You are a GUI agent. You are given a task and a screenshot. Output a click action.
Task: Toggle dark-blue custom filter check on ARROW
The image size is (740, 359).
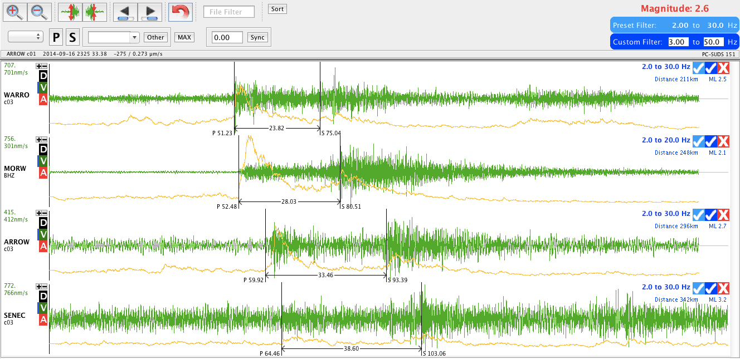tap(711, 215)
